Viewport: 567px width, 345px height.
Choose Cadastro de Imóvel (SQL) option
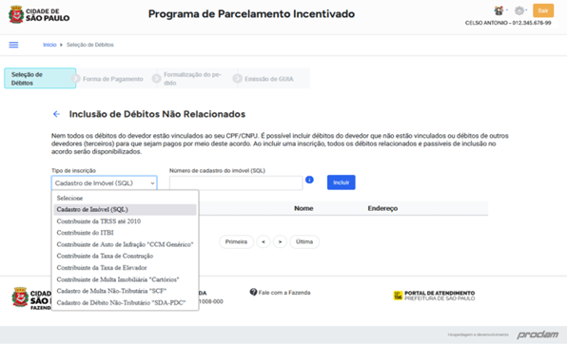(125, 209)
